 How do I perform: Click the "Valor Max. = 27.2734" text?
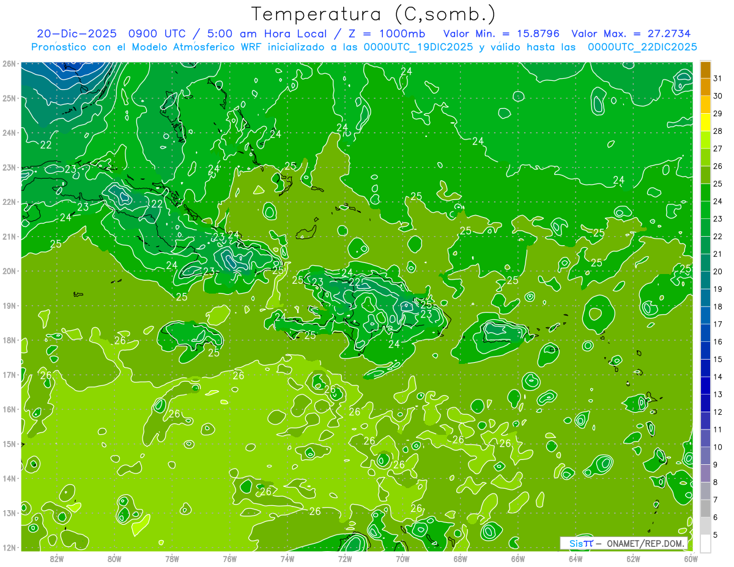coord(632,34)
